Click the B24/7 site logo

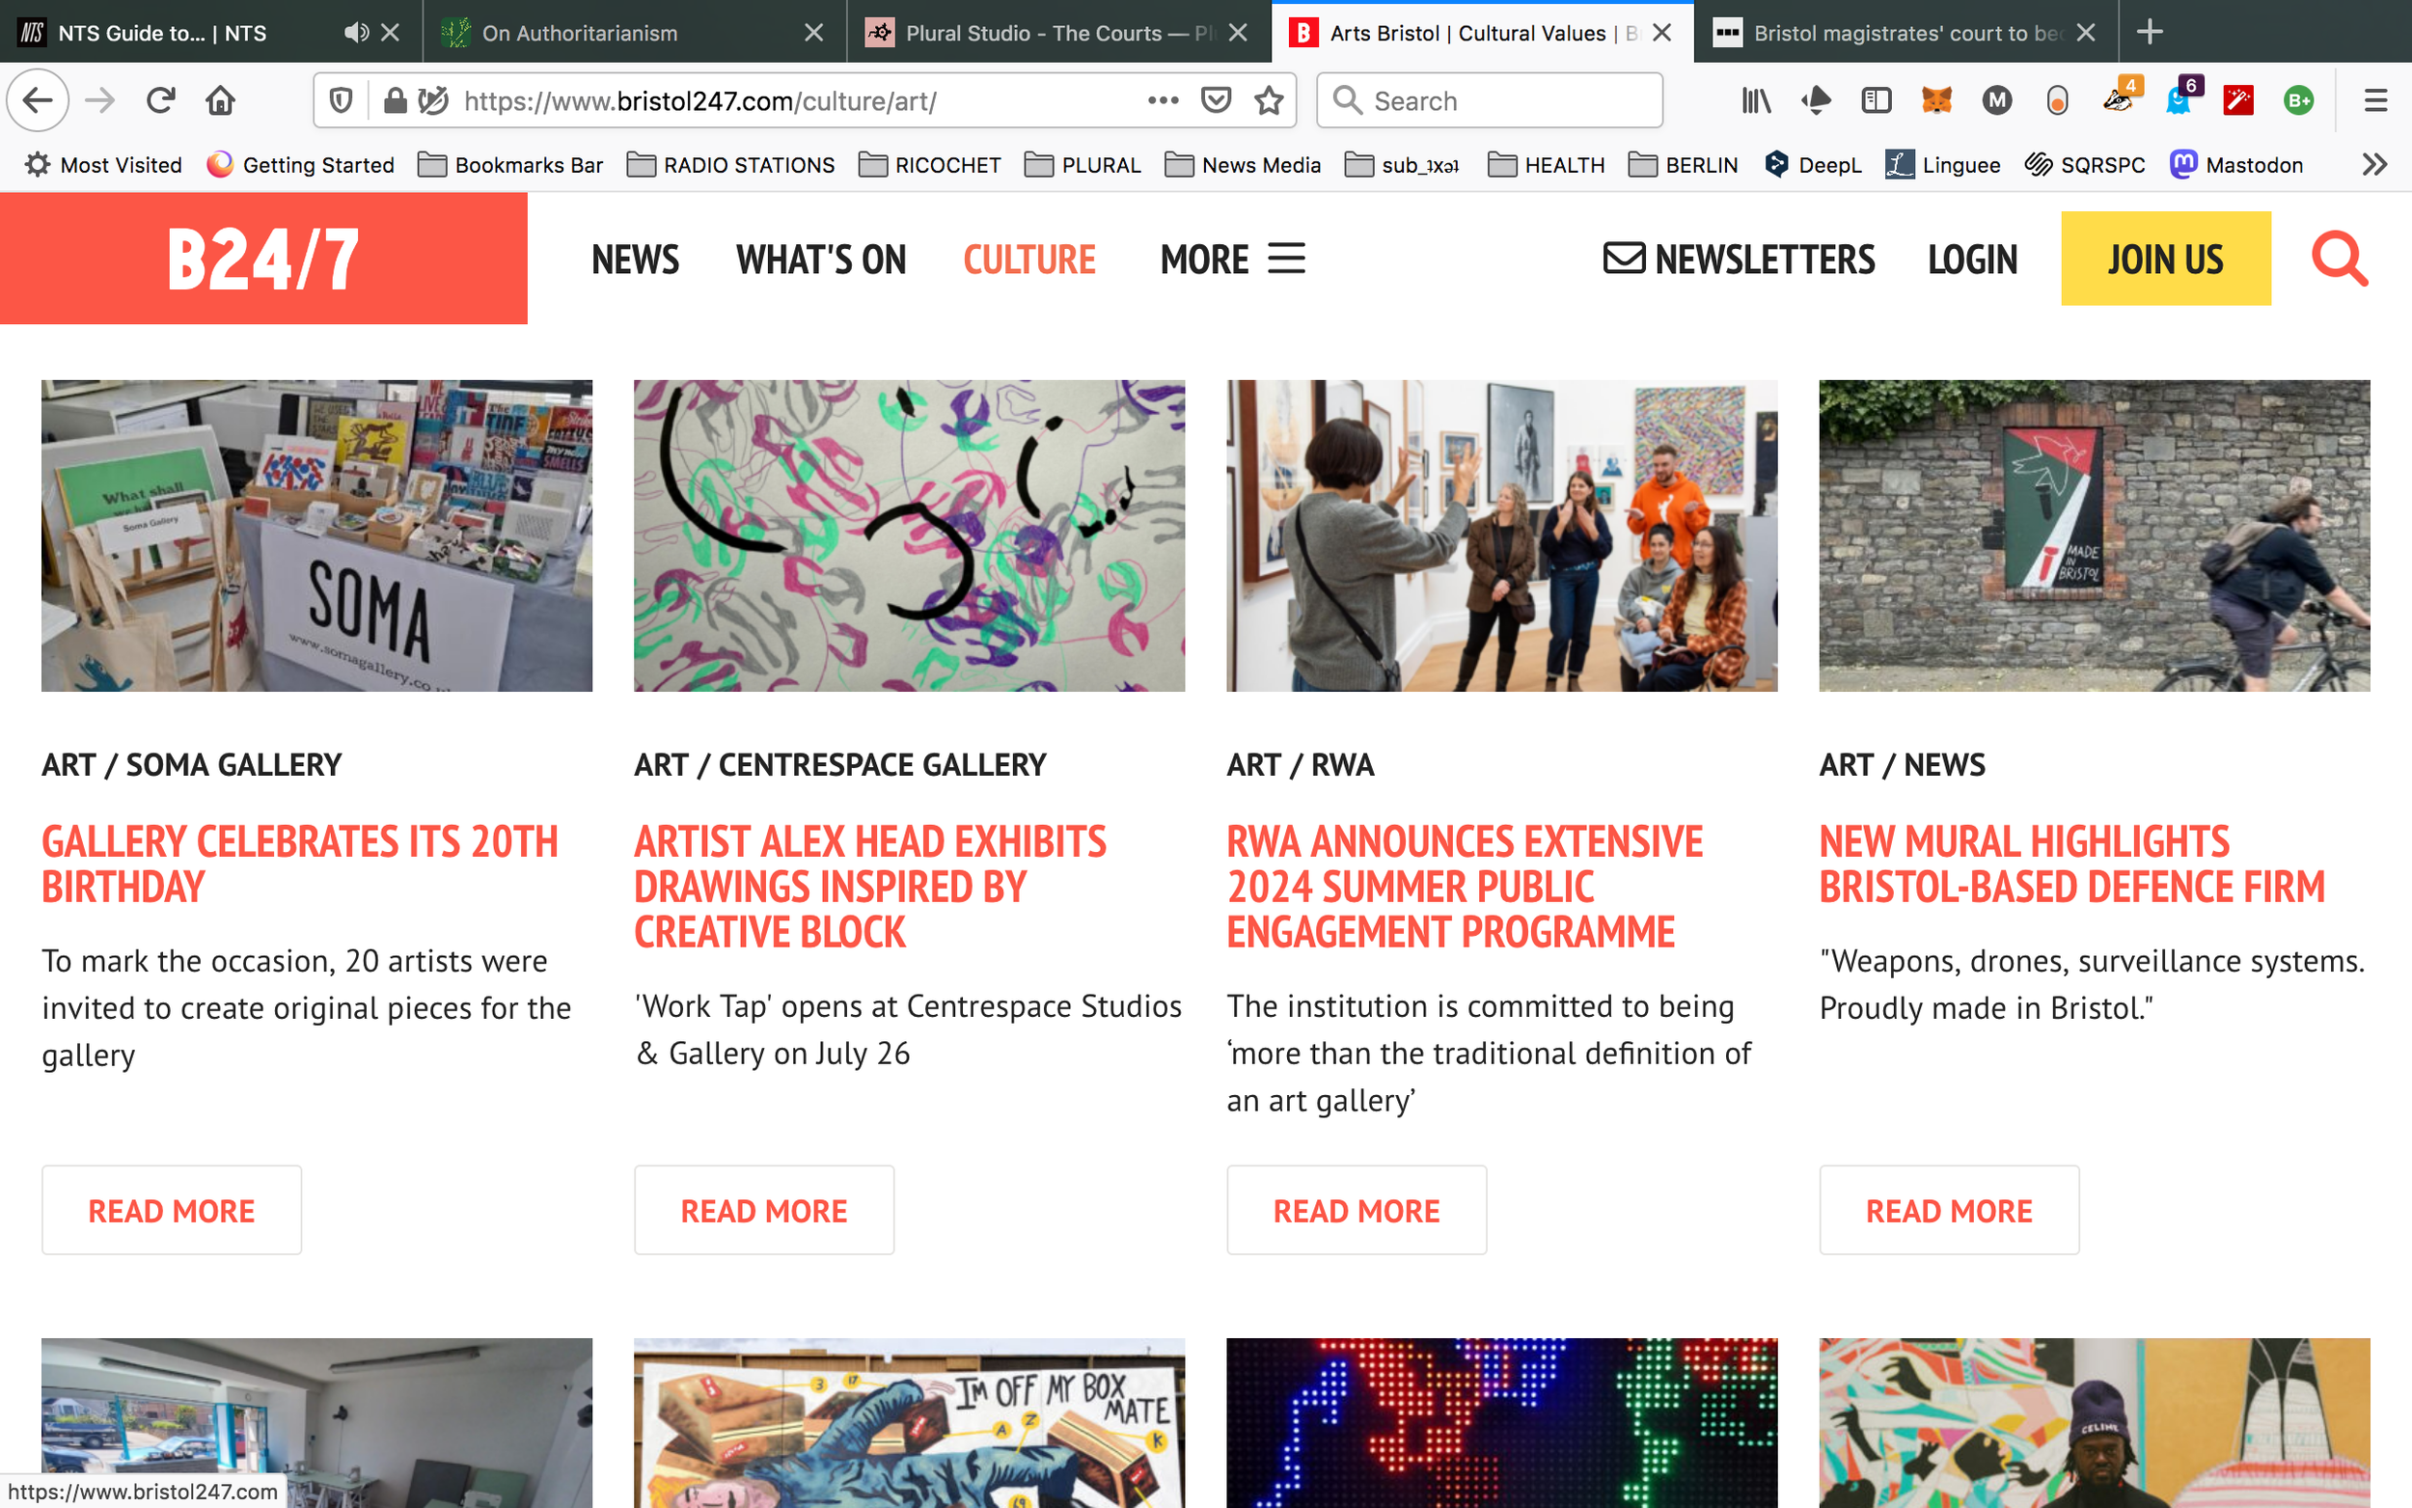point(263,260)
